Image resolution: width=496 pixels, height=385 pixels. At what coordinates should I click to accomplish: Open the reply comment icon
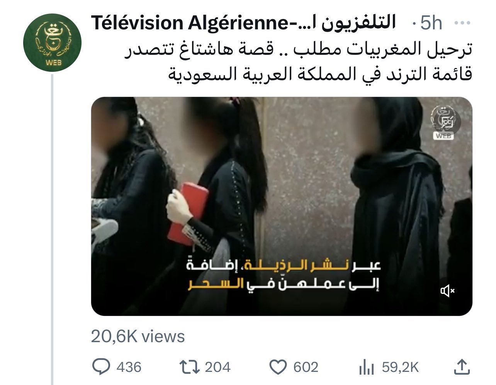(102, 366)
